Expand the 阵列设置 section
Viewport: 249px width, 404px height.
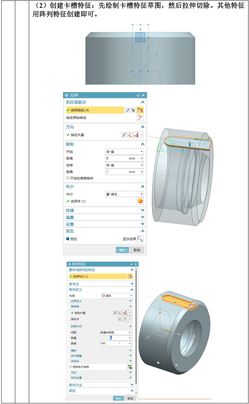point(130,378)
